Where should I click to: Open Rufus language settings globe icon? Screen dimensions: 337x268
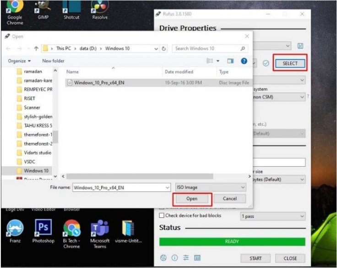pyautogui.click(x=163, y=258)
